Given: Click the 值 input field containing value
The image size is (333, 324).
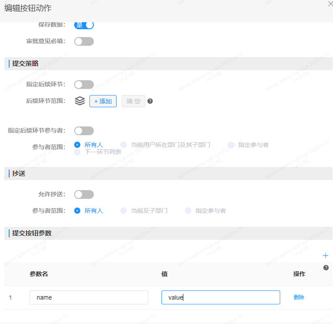Looking at the screenshot, I should coord(220,297).
